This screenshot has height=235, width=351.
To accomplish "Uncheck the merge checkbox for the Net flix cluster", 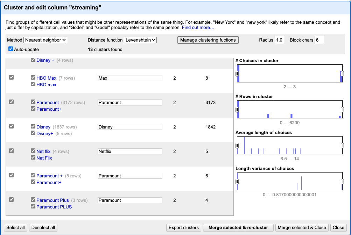I will [x=12, y=151].
